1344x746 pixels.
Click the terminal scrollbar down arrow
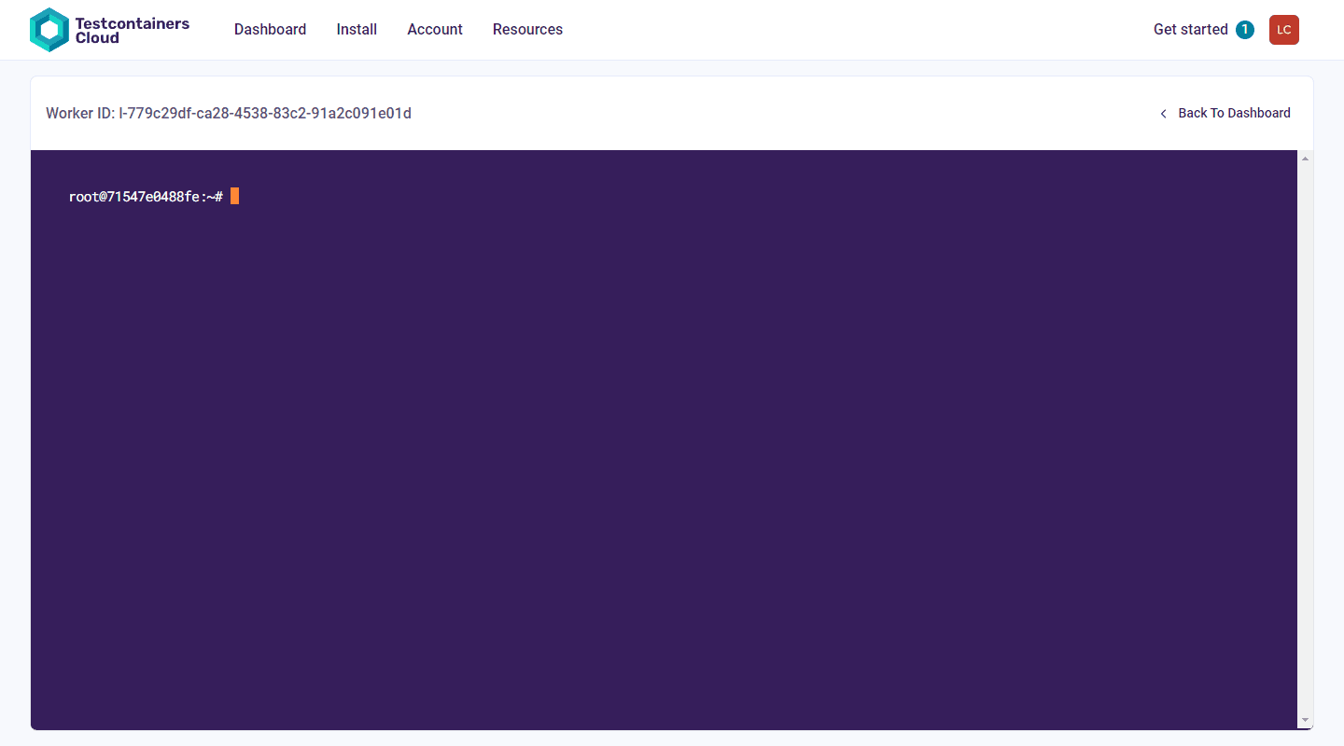point(1305,720)
